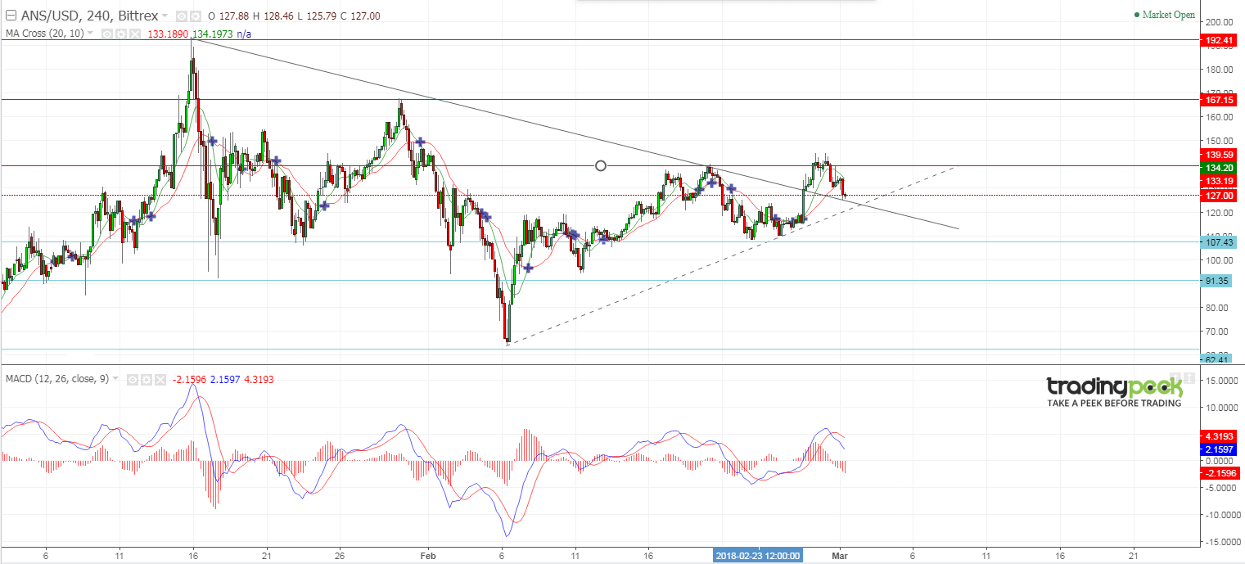Remove the MA Cross indicator
Image resolution: width=1245 pixels, height=564 pixels.
click(134, 34)
